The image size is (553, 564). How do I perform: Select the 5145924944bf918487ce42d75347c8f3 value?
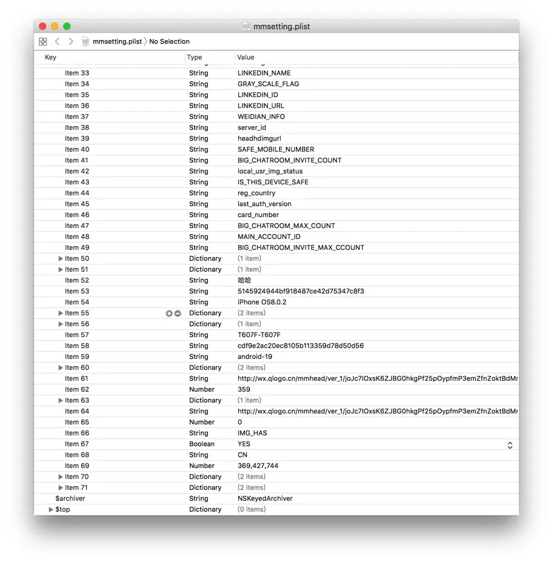coord(301,291)
